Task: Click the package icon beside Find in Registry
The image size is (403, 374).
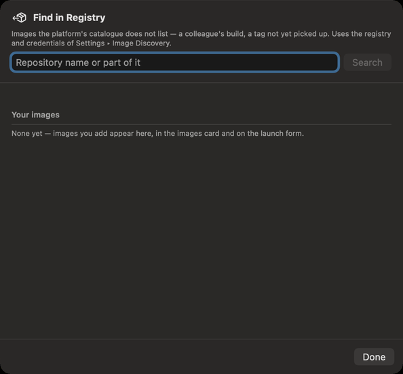Action: pos(20,18)
